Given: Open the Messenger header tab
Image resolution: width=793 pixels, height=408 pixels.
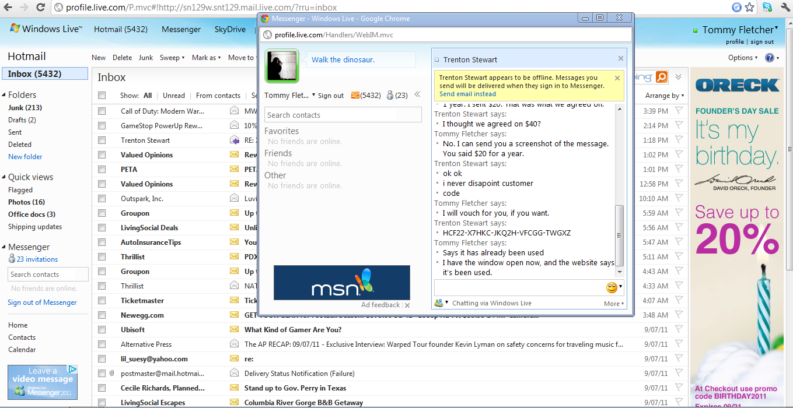Looking at the screenshot, I should pos(181,29).
